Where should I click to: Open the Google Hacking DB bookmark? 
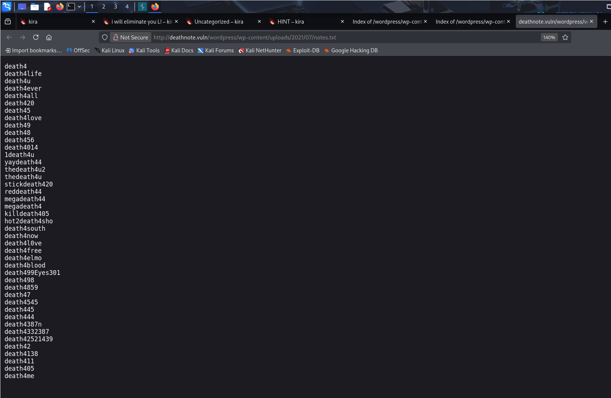[351, 50]
